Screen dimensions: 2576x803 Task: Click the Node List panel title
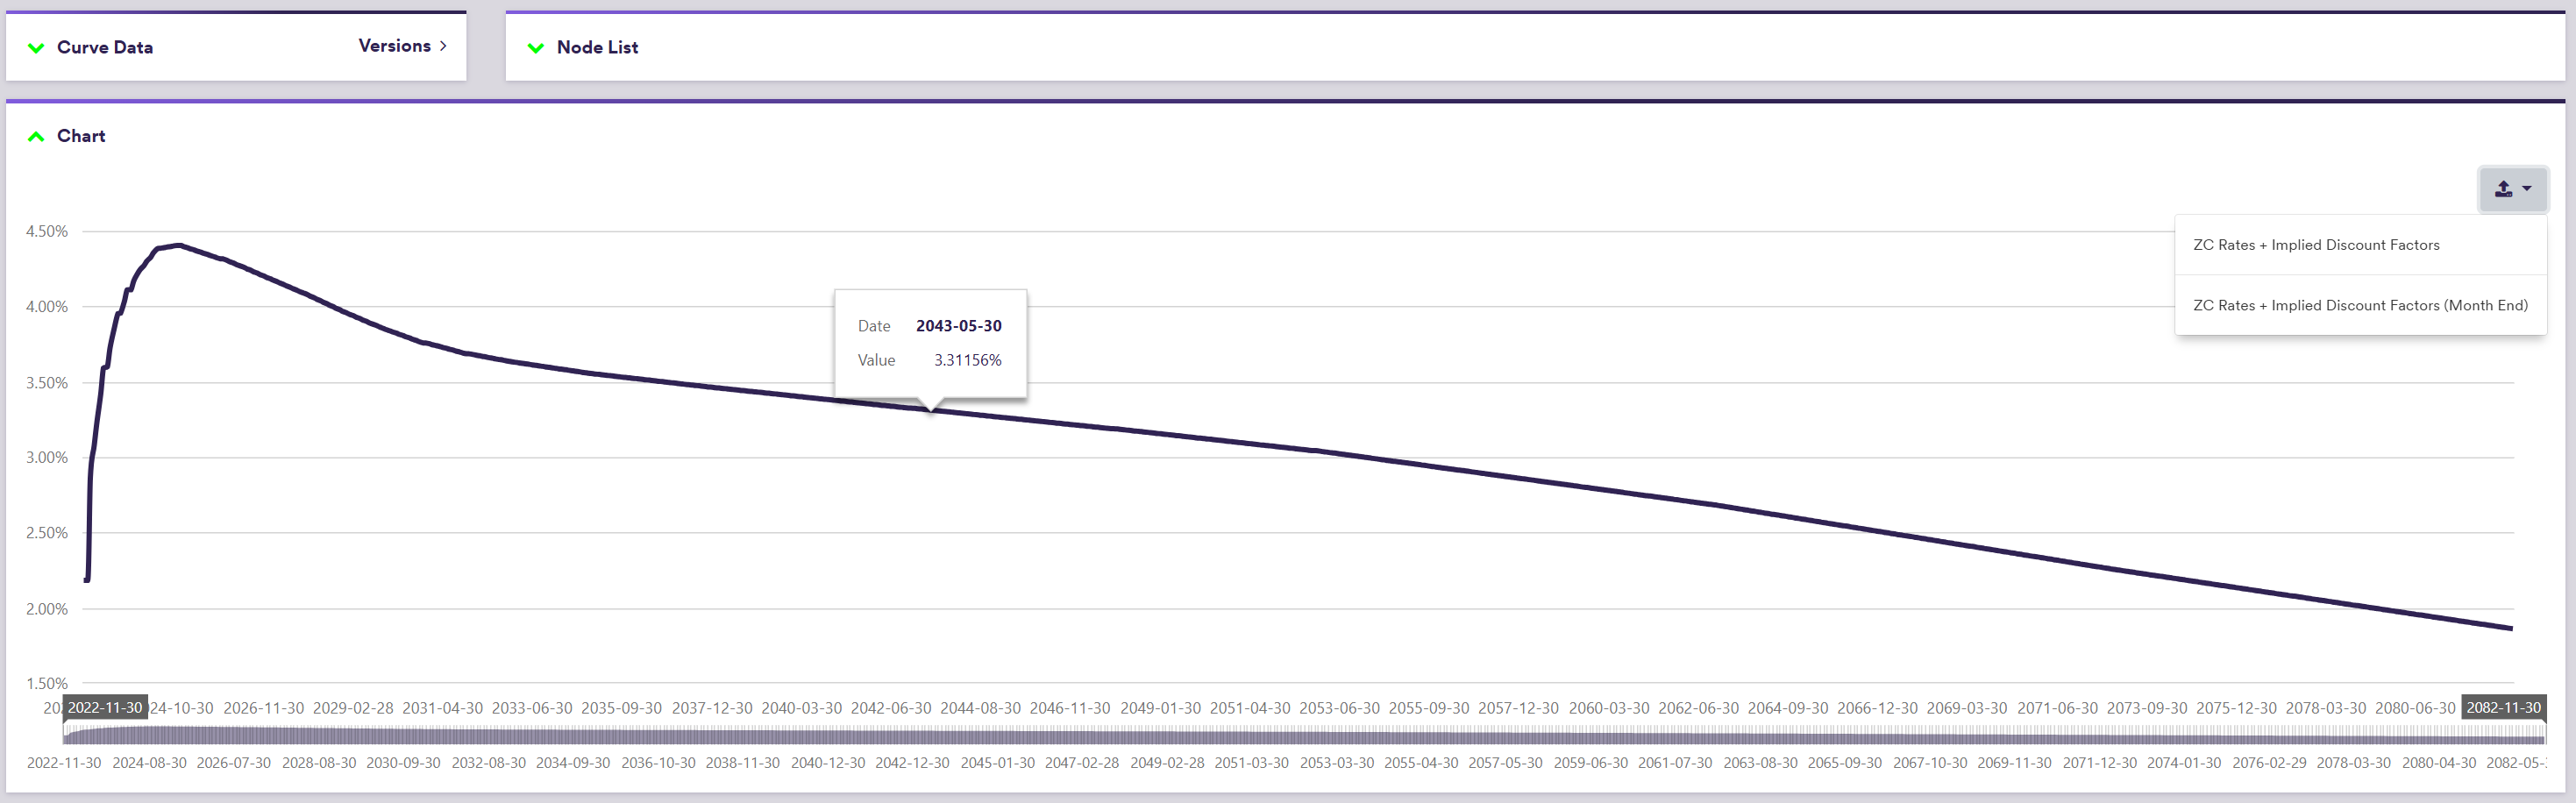coord(597,47)
